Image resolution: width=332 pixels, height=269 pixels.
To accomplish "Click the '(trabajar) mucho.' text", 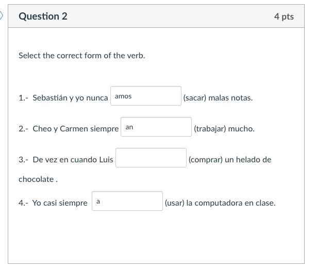I will (x=224, y=129).
